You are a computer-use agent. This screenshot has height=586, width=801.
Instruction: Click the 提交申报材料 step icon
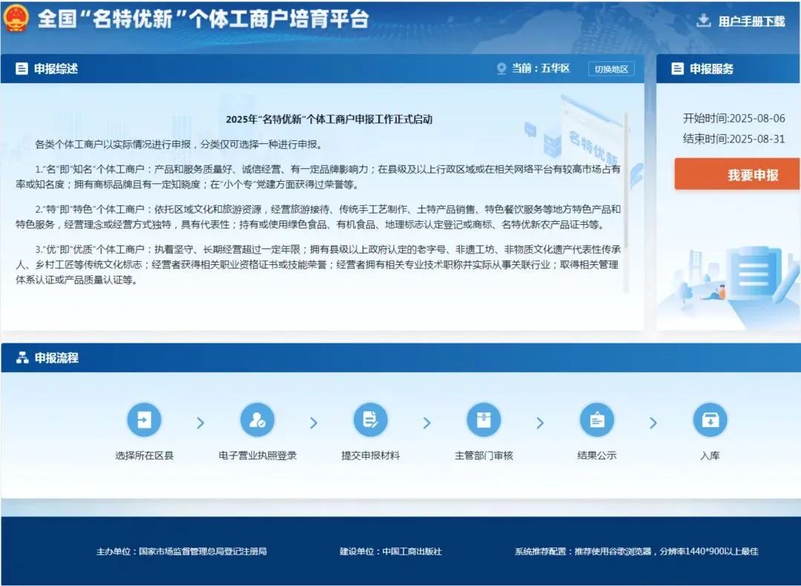pyautogui.click(x=370, y=421)
